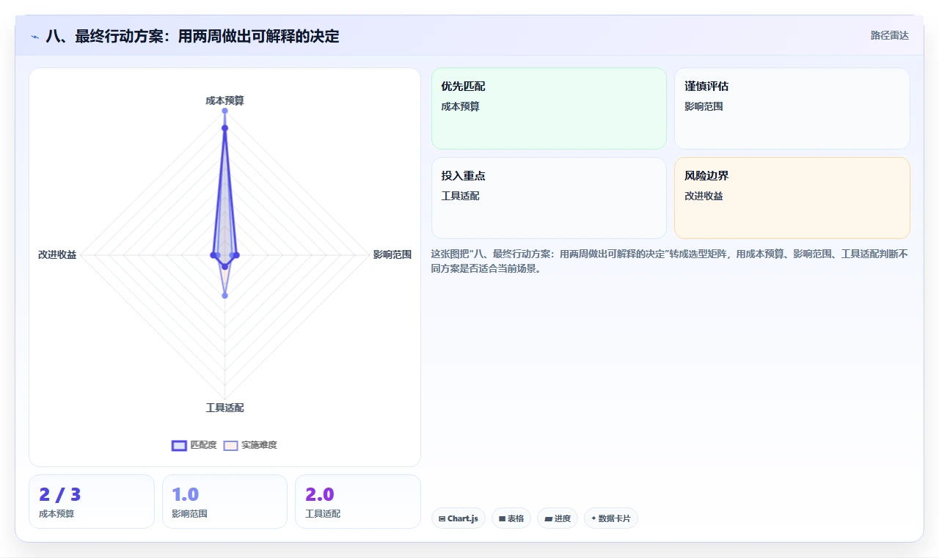Click the 数据卡片 tag
The image size is (939, 558).
(x=611, y=518)
